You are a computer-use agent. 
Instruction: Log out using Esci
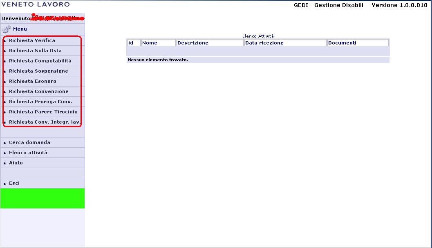[x=14, y=183]
